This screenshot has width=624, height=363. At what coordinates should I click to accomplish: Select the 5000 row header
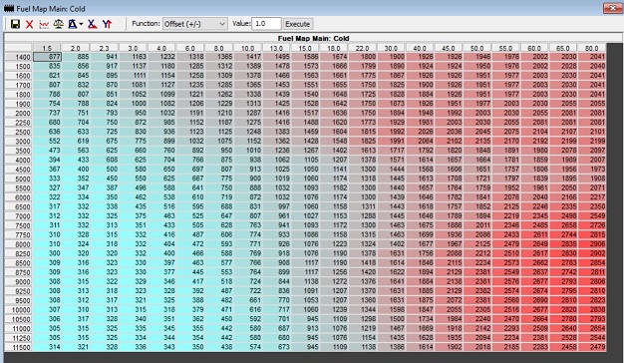(x=19, y=179)
